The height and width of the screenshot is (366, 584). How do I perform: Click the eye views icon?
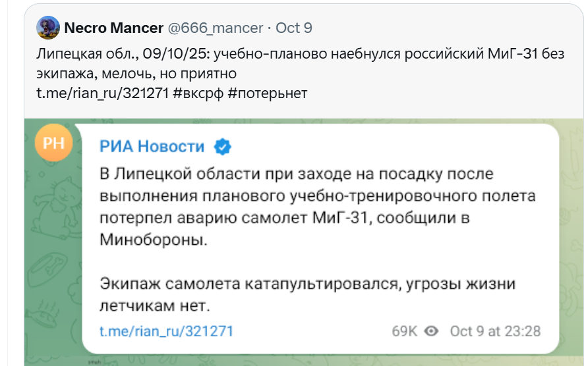pos(432,331)
